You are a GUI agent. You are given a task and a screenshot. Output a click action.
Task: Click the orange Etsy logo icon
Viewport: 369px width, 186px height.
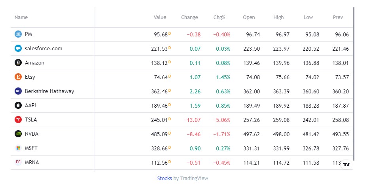tap(18, 77)
